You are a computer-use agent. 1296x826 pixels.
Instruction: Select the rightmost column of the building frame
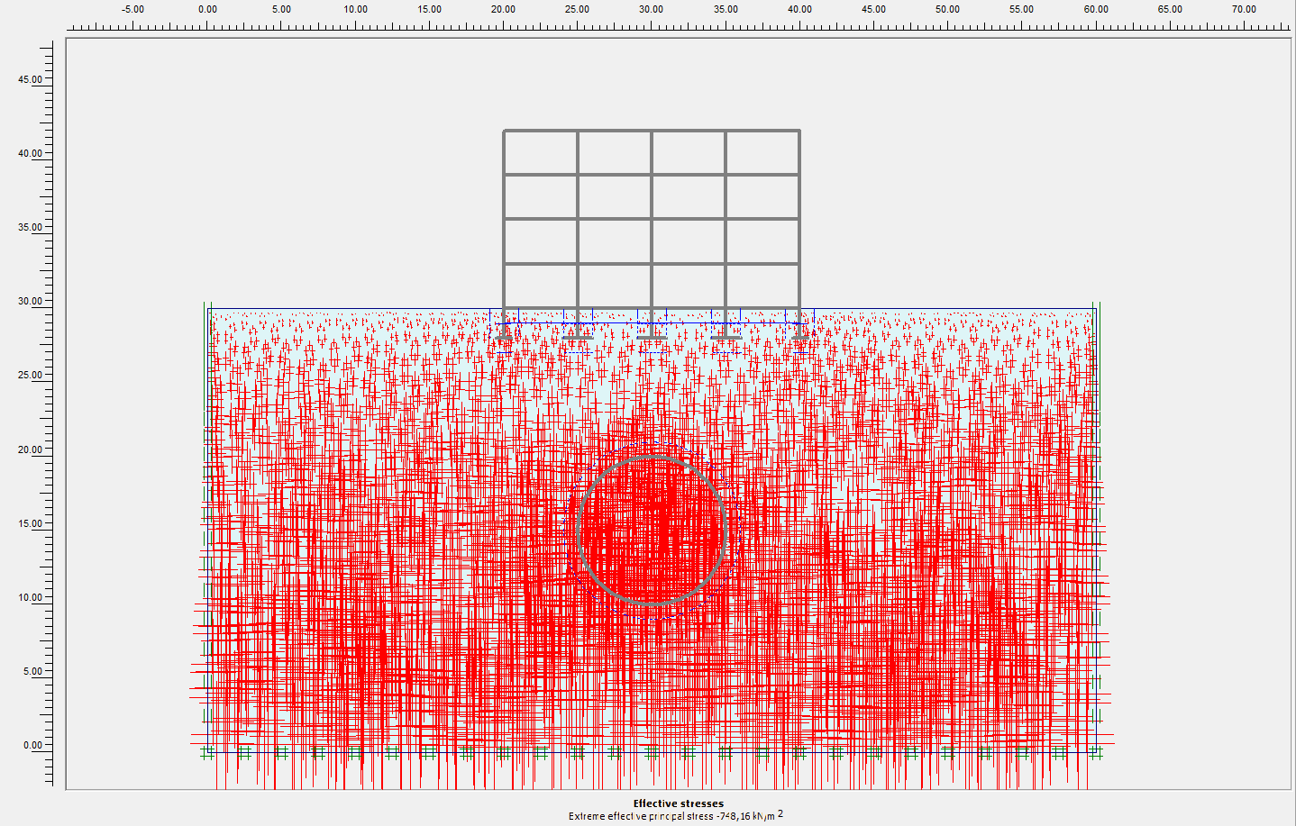[x=799, y=232]
